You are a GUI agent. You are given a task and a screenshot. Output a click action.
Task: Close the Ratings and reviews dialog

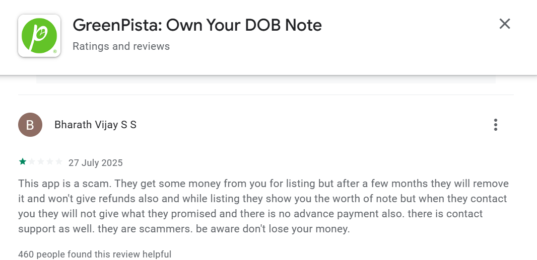point(504,24)
